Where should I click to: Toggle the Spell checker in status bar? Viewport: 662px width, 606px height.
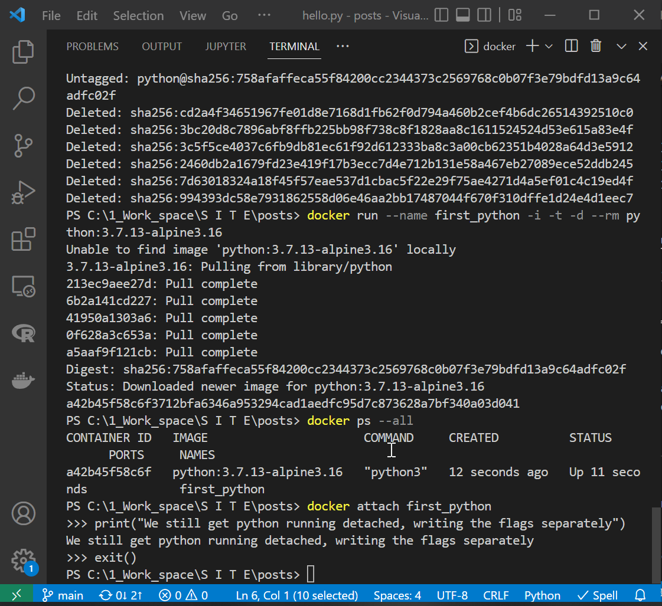click(597, 595)
